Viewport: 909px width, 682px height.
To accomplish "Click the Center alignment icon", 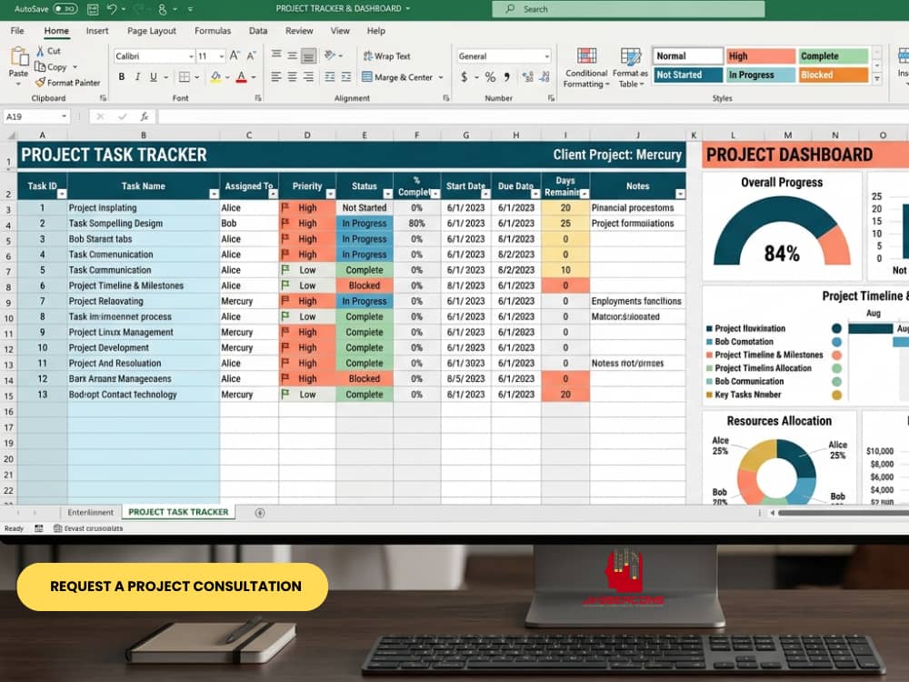I will click(x=292, y=76).
